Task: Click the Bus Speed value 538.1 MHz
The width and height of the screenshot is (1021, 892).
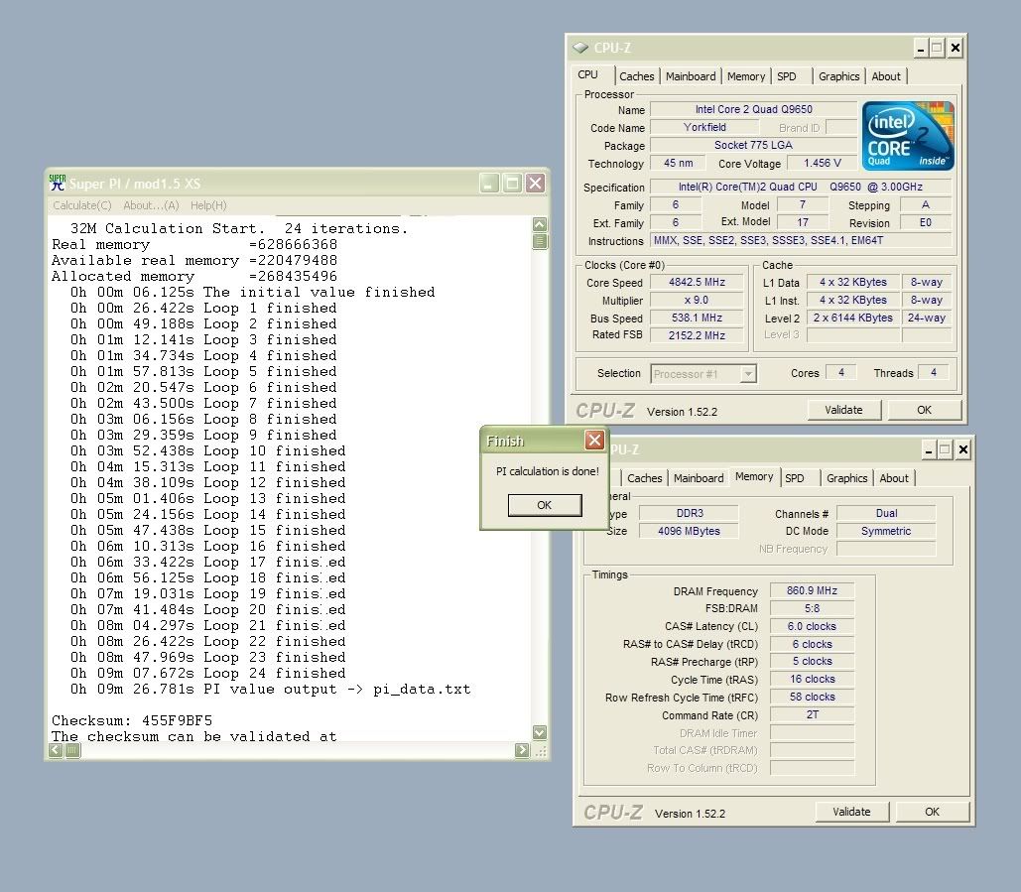Action: pyautogui.click(x=698, y=318)
